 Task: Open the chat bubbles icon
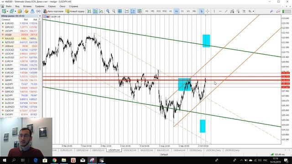click(278, 11)
